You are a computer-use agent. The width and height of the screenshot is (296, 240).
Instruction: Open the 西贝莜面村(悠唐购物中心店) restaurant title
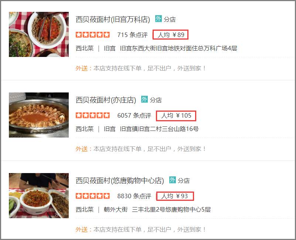[x=120, y=180]
